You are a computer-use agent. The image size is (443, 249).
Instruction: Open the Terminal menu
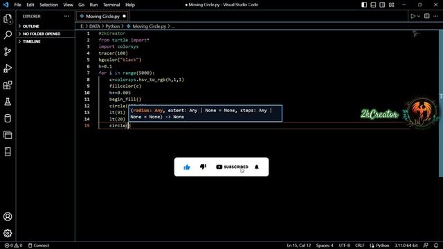point(111,5)
